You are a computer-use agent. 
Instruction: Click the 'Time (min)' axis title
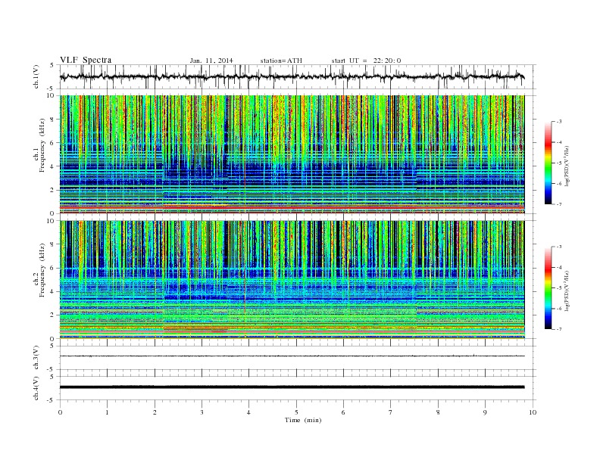[x=303, y=420]
